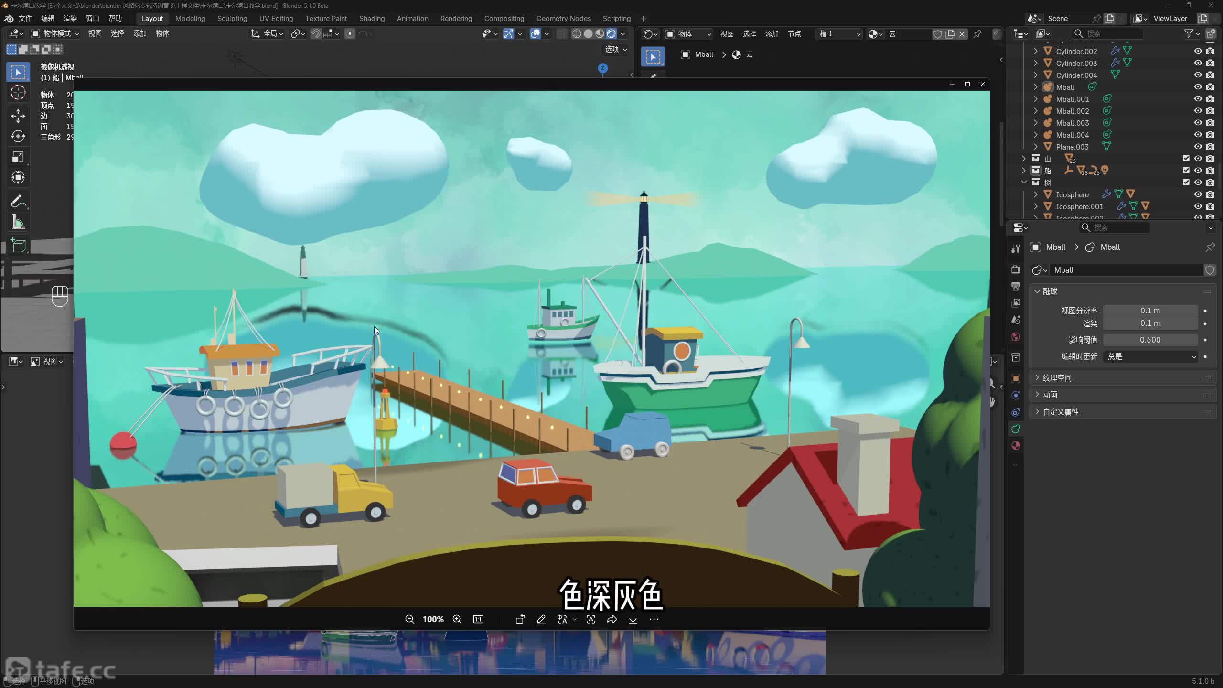This screenshot has width=1223, height=688.
Task: Select the Measure tool
Action: point(18,222)
